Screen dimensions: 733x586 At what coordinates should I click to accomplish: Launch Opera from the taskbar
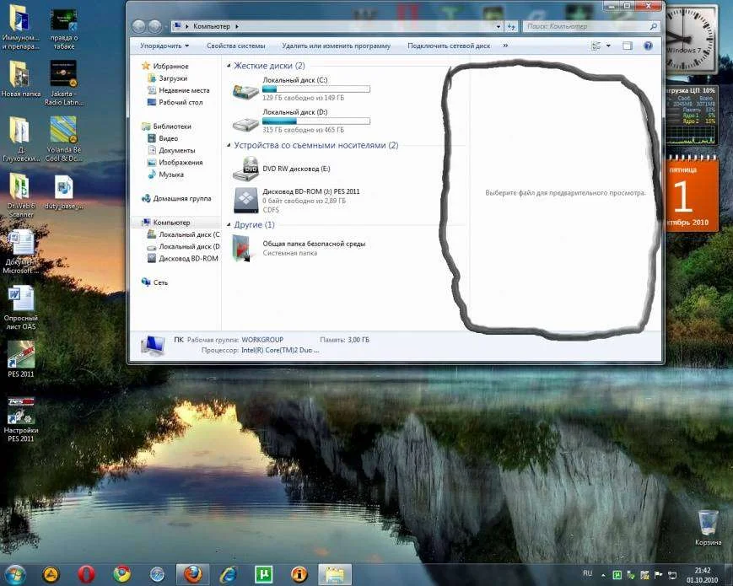coord(86,575)
